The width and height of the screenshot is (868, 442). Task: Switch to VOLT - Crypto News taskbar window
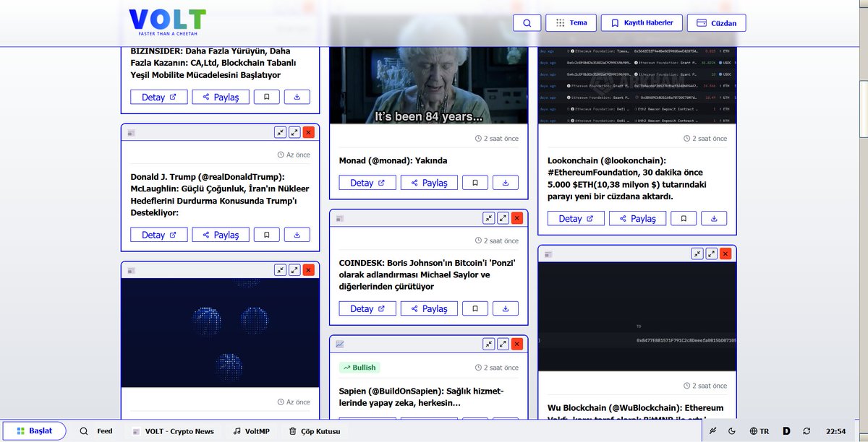173,431
